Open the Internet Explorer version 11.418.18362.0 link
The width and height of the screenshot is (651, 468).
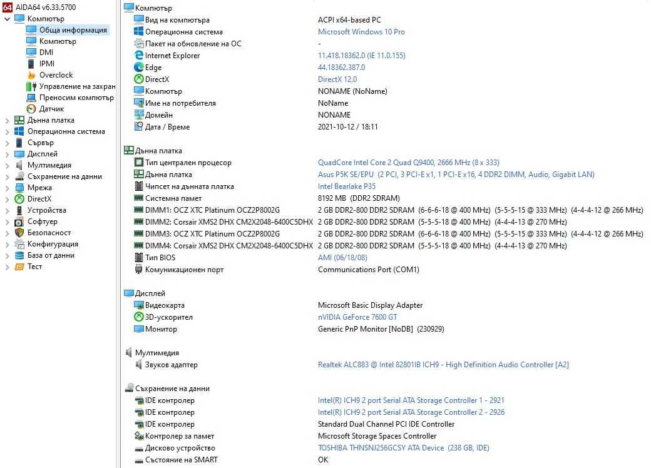click(362, 56)
